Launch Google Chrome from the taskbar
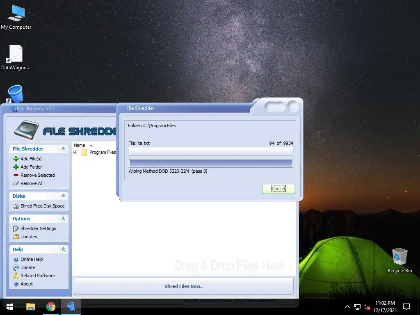Screen dimensions: 420x315 pyautogui.click(x=50, y=307)
